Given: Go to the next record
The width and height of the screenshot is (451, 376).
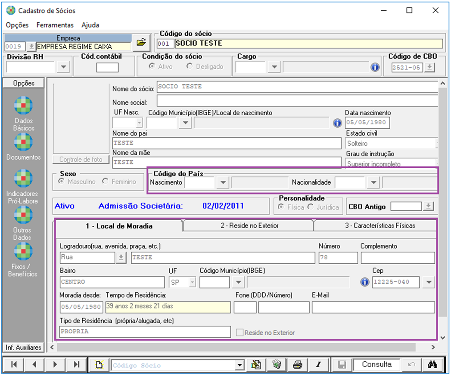Looking at the screenshot, I should tap(55, 364).
